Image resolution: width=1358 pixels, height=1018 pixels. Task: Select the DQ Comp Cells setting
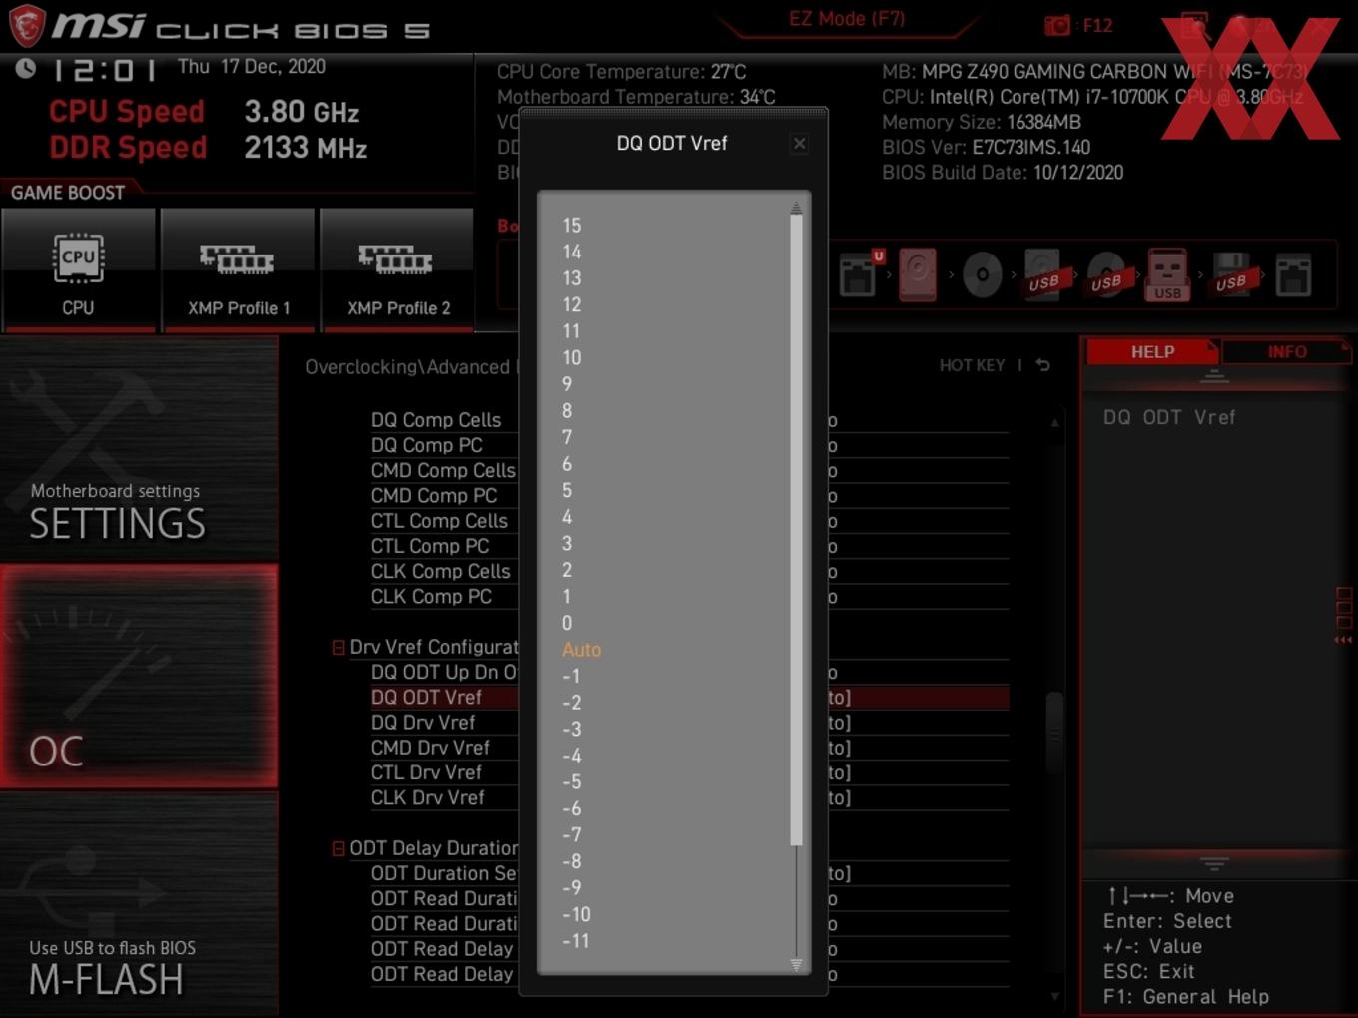pos(436,420)
